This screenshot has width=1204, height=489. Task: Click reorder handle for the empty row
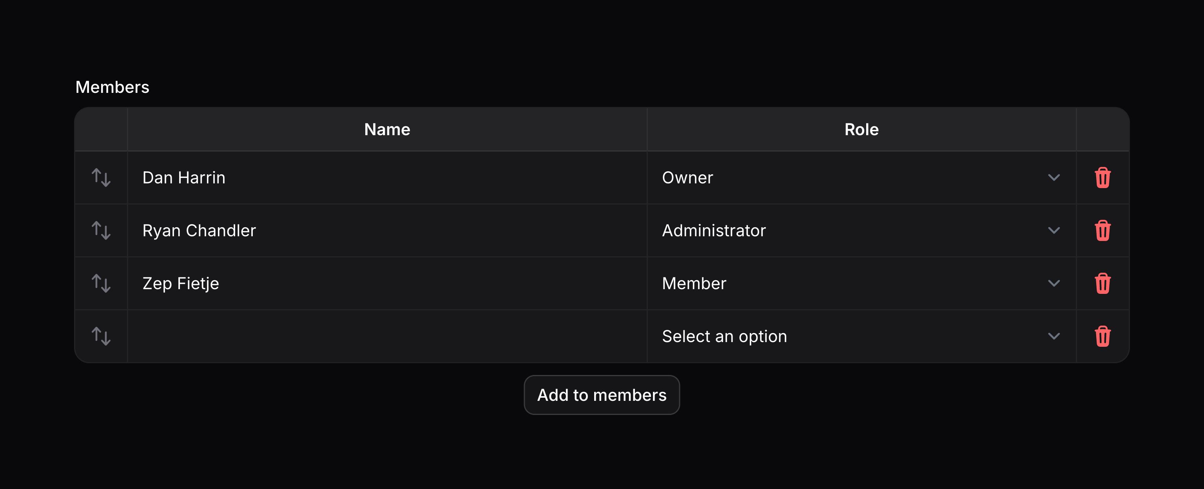click(x=101, y=336)
